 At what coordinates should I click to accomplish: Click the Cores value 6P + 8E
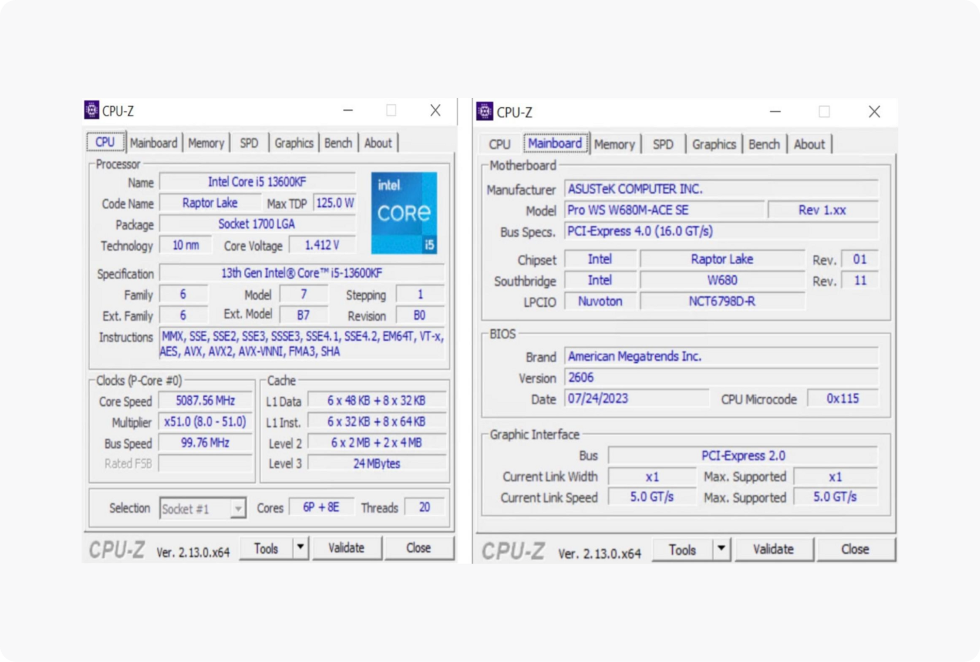click(321, 507)
